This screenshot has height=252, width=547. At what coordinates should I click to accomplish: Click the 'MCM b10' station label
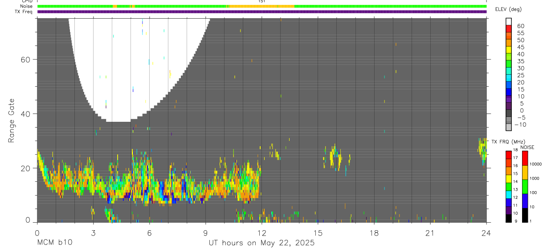(55, 243)
